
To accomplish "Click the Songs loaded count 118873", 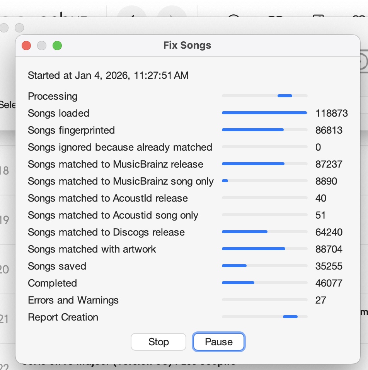I will pos(331,113).
